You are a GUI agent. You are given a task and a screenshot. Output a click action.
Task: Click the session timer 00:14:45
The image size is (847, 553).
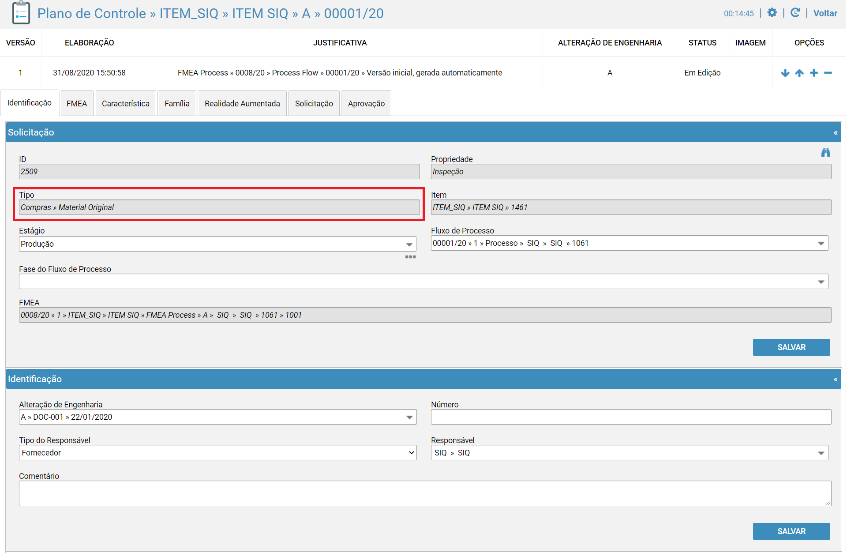[x=739, y=14]
